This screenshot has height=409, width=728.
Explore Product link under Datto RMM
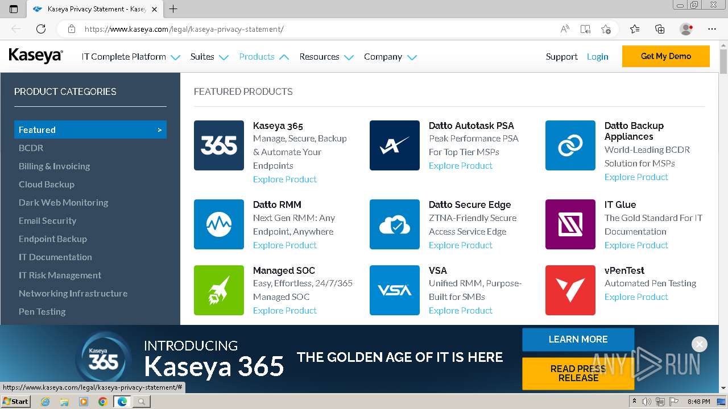coord(285,245)
